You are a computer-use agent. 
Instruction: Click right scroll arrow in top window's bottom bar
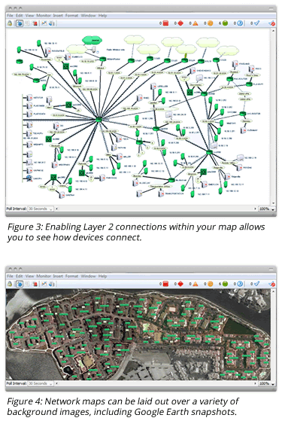pyautogui.click(x=256, y=209)
